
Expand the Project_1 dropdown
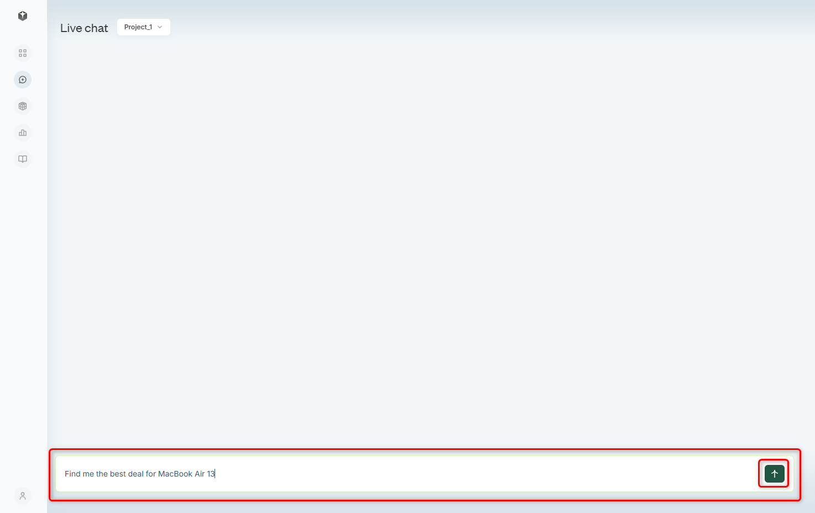click(x=144, y=27)
